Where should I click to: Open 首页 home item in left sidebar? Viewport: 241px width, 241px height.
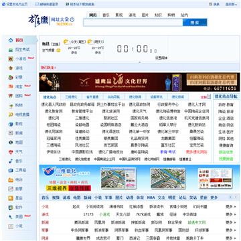[x=19, y=40]
